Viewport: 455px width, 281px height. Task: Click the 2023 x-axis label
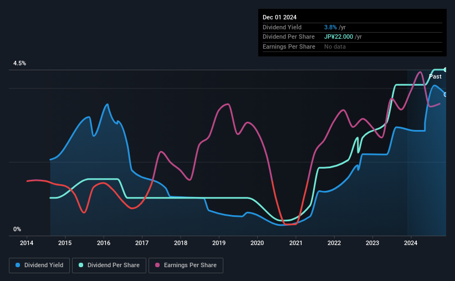click(x=372, y=243)
